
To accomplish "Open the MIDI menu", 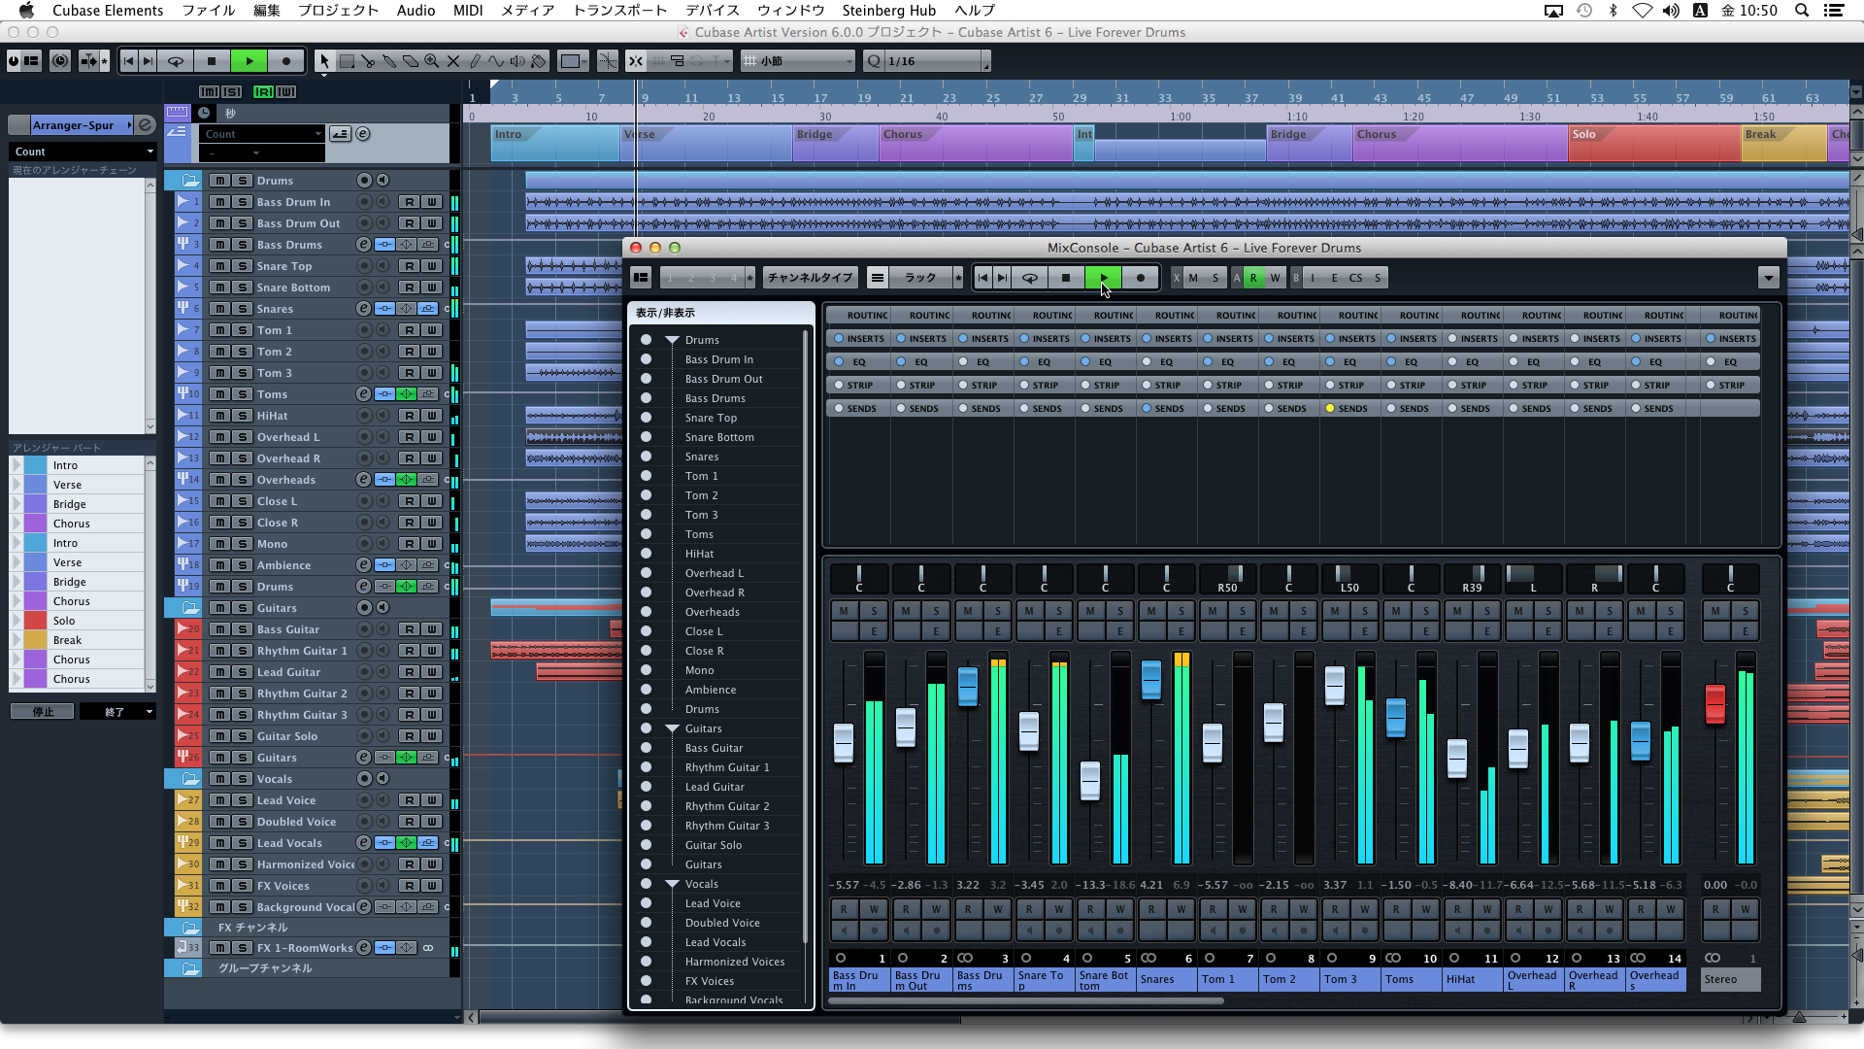I will click(468, 11).
